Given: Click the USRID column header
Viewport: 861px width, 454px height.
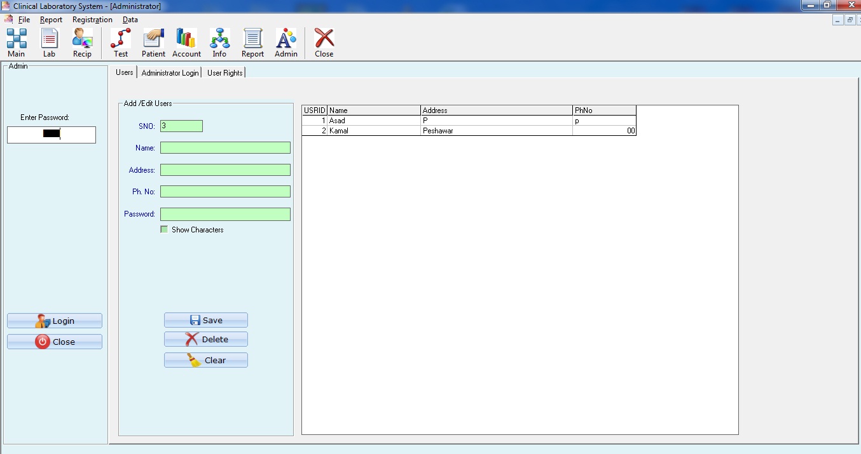Looking at the screenshot, I should point(315,110).
